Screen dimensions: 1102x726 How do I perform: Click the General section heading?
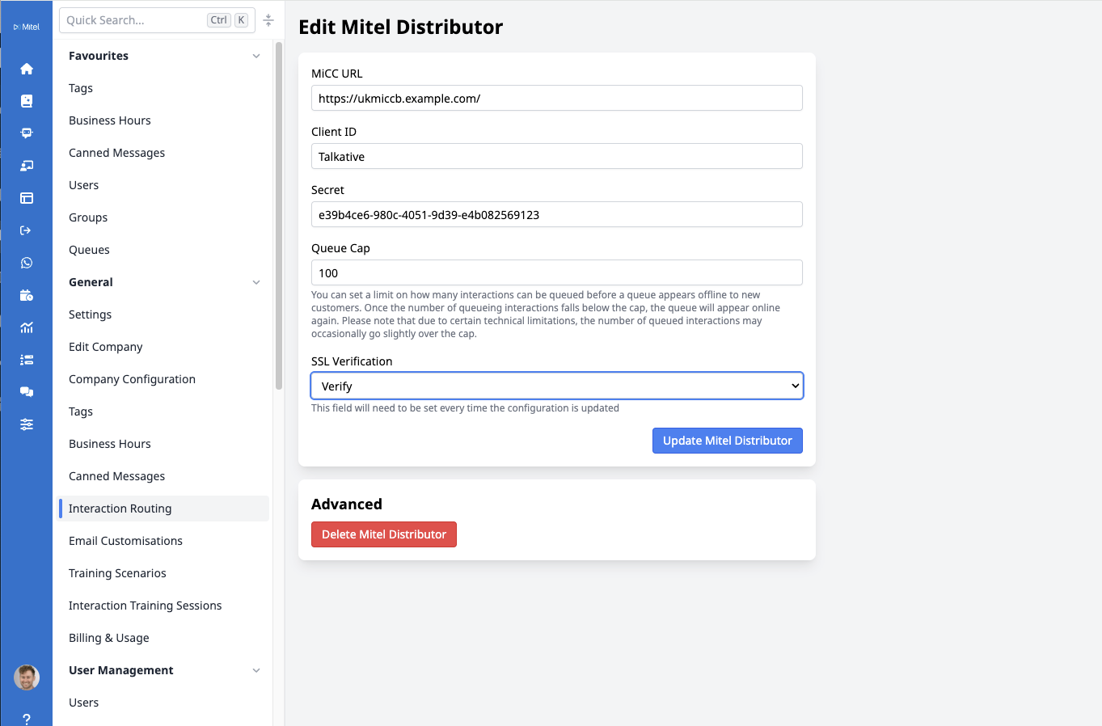(x=91, y=282)
